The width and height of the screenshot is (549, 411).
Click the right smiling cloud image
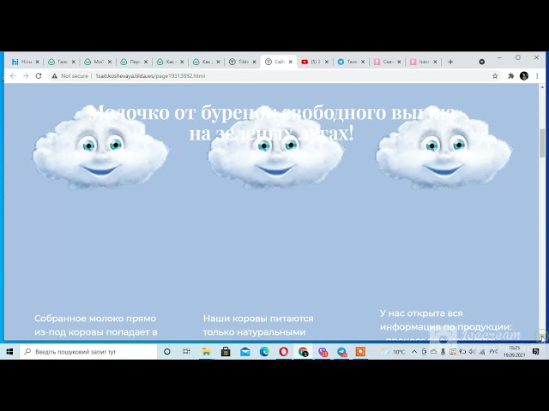click(444, 148)
